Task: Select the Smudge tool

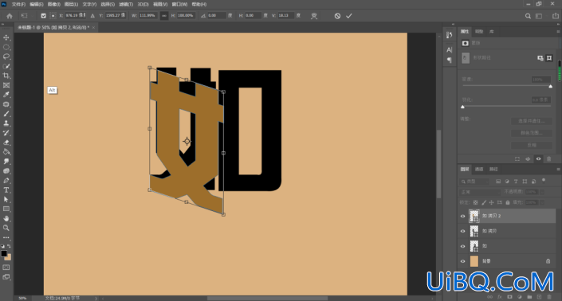Action: click(x=6, y=162)
